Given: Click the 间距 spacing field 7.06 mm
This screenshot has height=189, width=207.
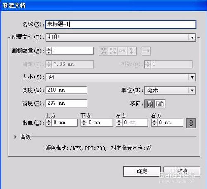Looking at the screenshot, I should click(72, 64).
